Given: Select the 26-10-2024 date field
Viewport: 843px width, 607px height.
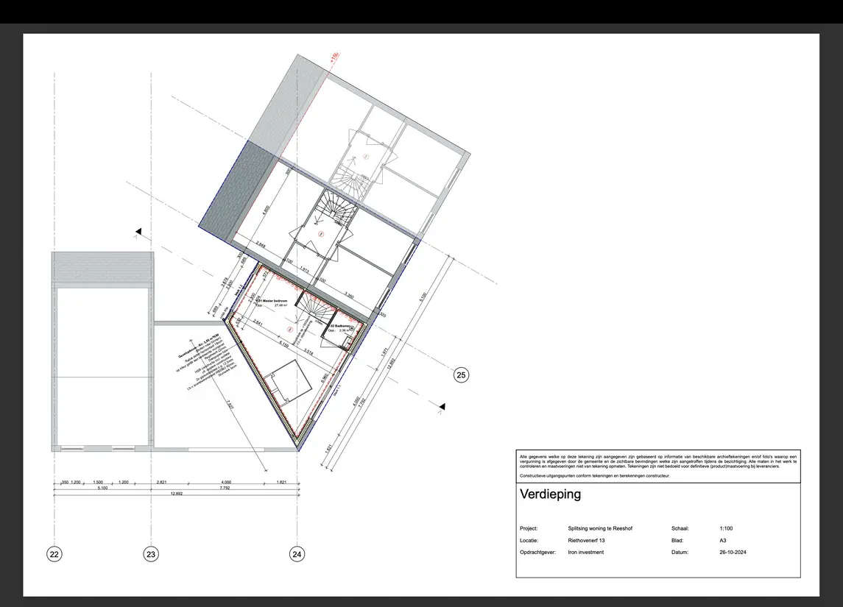Looking at the screenshot, I should 733,552.
